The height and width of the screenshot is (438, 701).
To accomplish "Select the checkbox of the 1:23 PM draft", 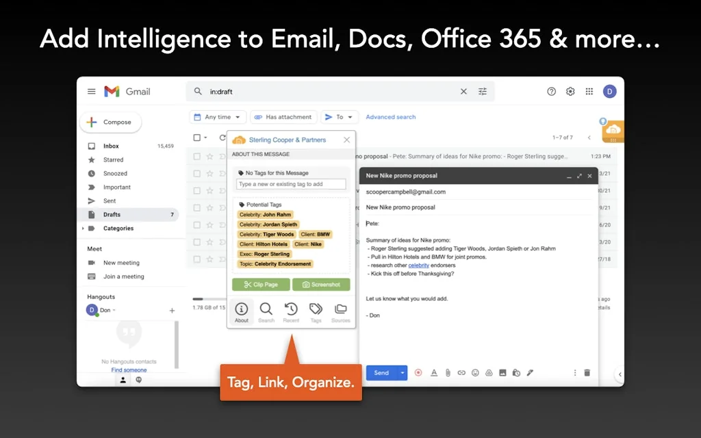I will pos(196,157).
